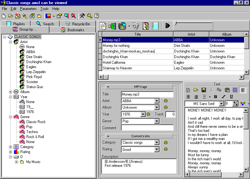
Task: Open the Parameters menu
Action: (28, 9)
